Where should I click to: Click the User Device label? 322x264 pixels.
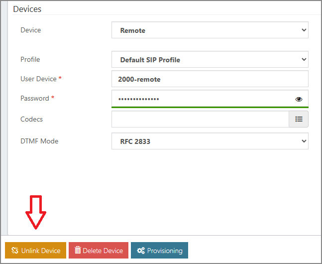38,79
